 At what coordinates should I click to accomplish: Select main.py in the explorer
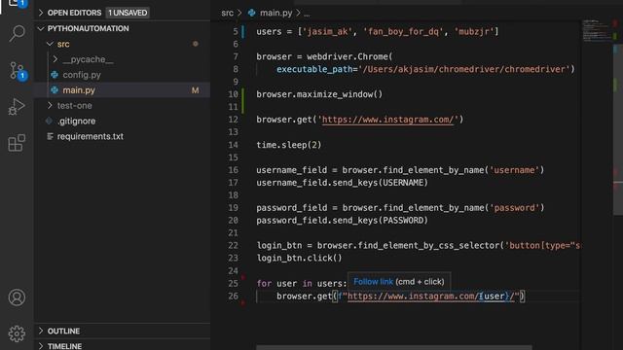tap(79, 90)
